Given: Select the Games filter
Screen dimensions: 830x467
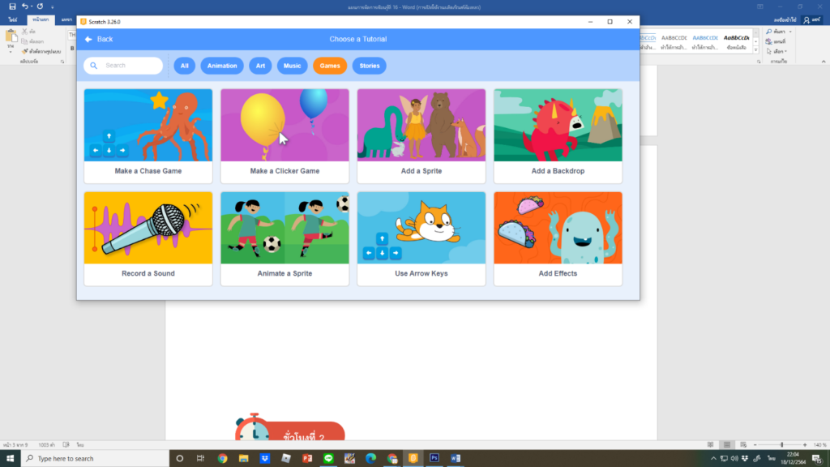Looking at the screenshot, I should point(330,66).
